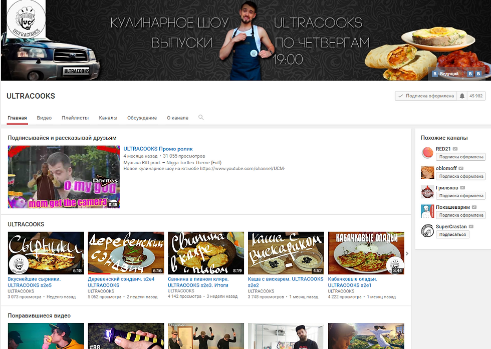Viewport: 491px width, 349px height.
Task: Click the notification bell icon
Action: coord(462,96)
